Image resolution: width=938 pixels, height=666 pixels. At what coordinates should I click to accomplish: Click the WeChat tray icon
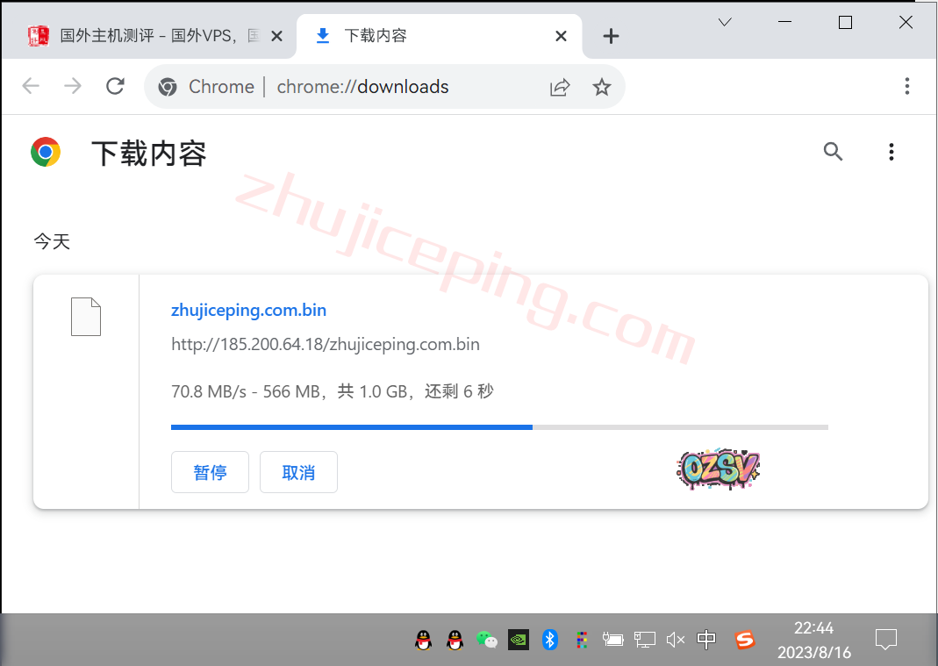coord(486,640)
